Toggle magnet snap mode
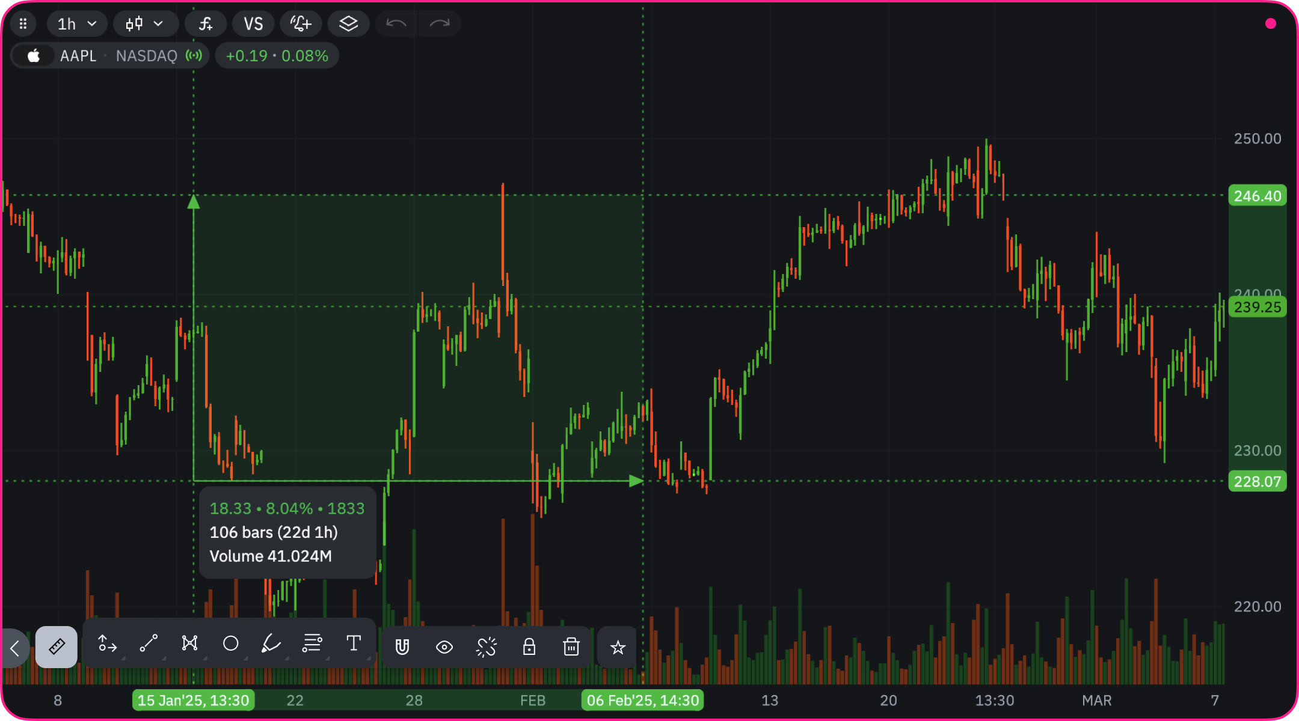Viewport: 1299px width, 721px height. [x=402, y=647]
